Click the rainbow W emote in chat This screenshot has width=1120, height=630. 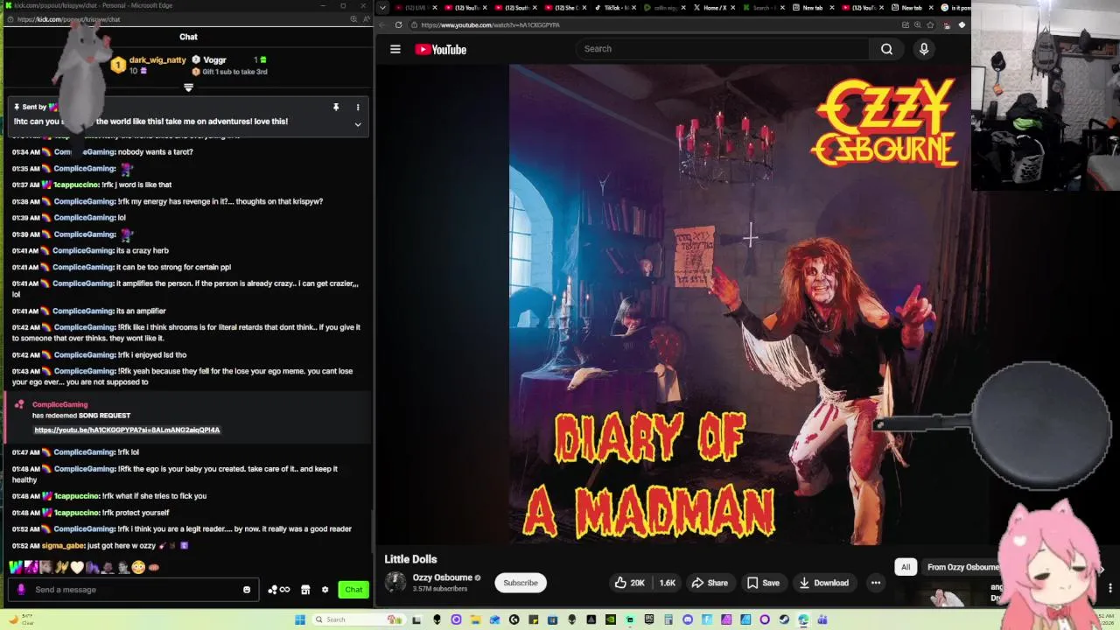click(15, 567)
